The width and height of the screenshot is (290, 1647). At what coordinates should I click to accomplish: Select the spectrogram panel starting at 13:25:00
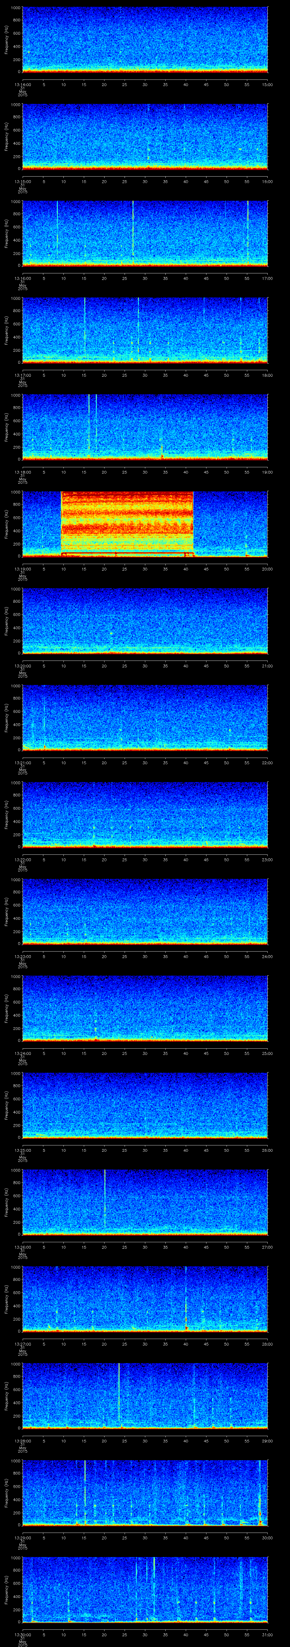(145, 1105)
